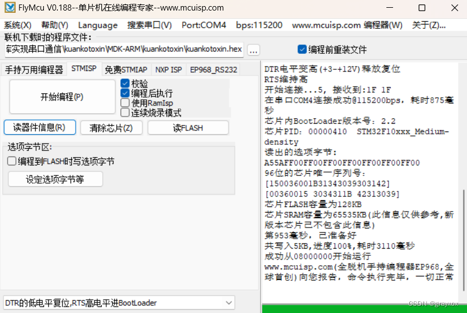Click the log panel vertical scrollbar
Screen dimensions: 467x313
click(x=463, y=240)
